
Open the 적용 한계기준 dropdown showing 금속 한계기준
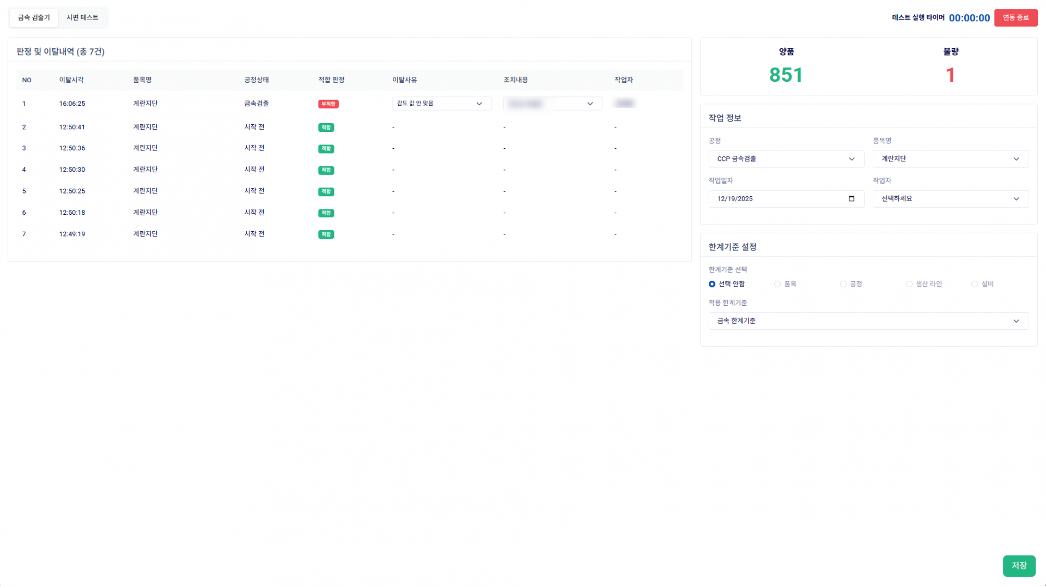868,321
